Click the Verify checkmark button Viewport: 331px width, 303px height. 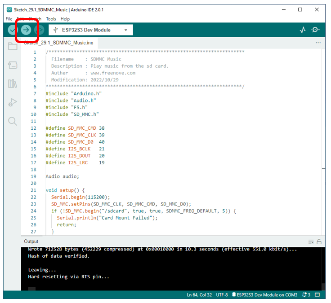(x=12, y=30)
